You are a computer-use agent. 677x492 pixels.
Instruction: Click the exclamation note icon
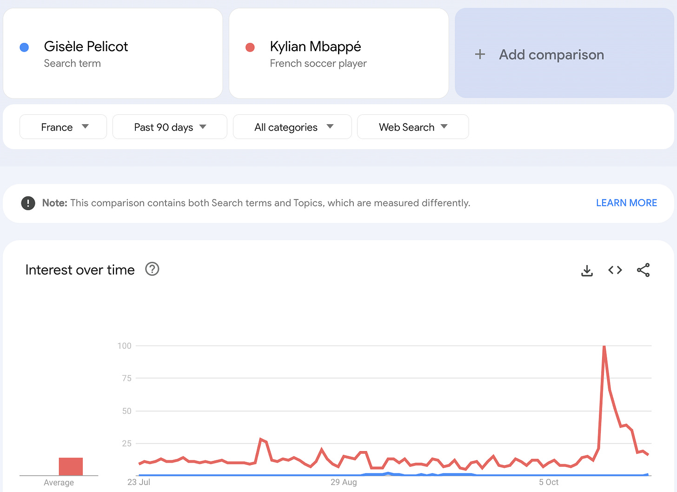click(28, 203)
